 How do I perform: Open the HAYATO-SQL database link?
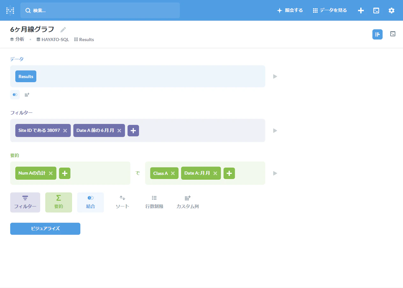click(x=53, y=40)
